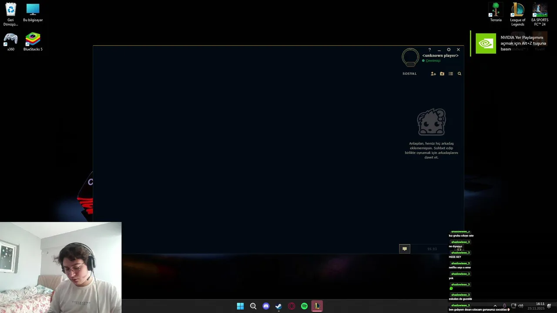Image resolution: width=557 pixels, height=313 pixels.
Task: Switch to League client taskbar button
Action: coord(317,306)
